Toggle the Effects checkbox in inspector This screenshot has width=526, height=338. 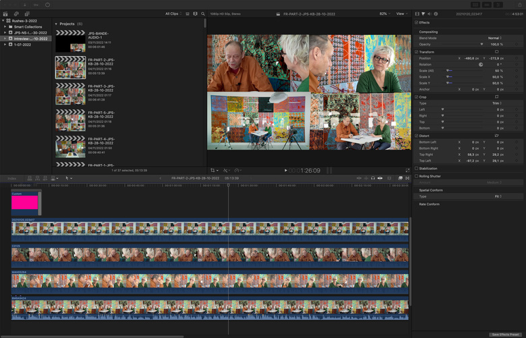(x=416, y=22)
